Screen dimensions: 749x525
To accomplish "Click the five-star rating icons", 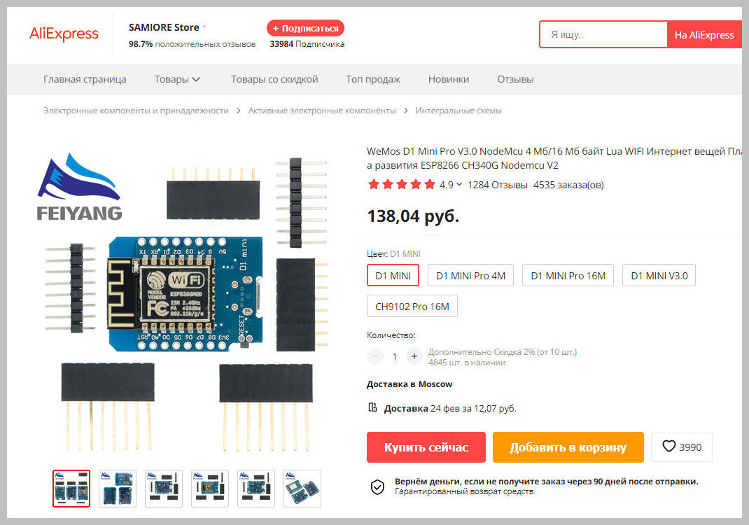I will [x=401, y=184].
